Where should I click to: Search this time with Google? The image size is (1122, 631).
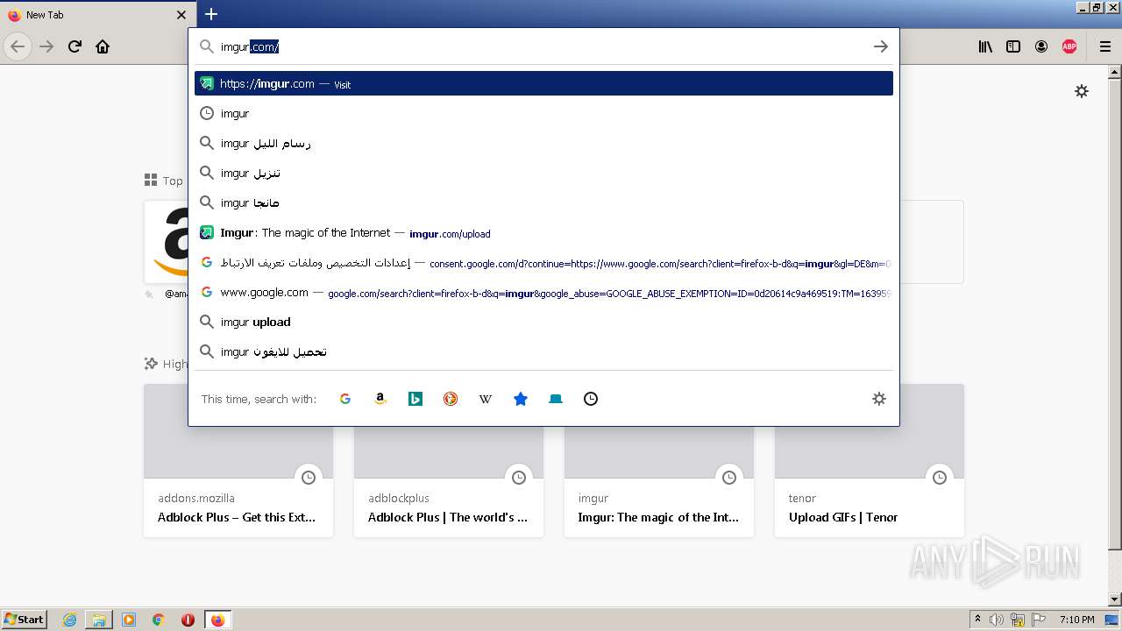pyautogui.click(x=345, y=399)
